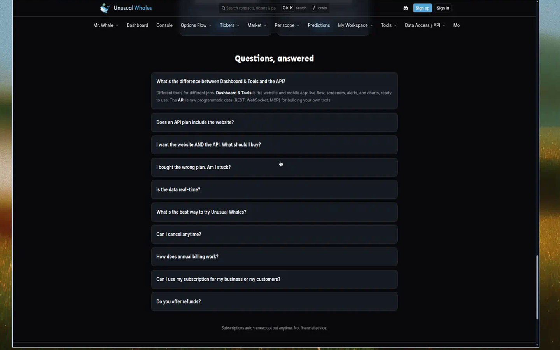Open the Predictions nav item
560x350 pixels.
[x=319, y=25]
